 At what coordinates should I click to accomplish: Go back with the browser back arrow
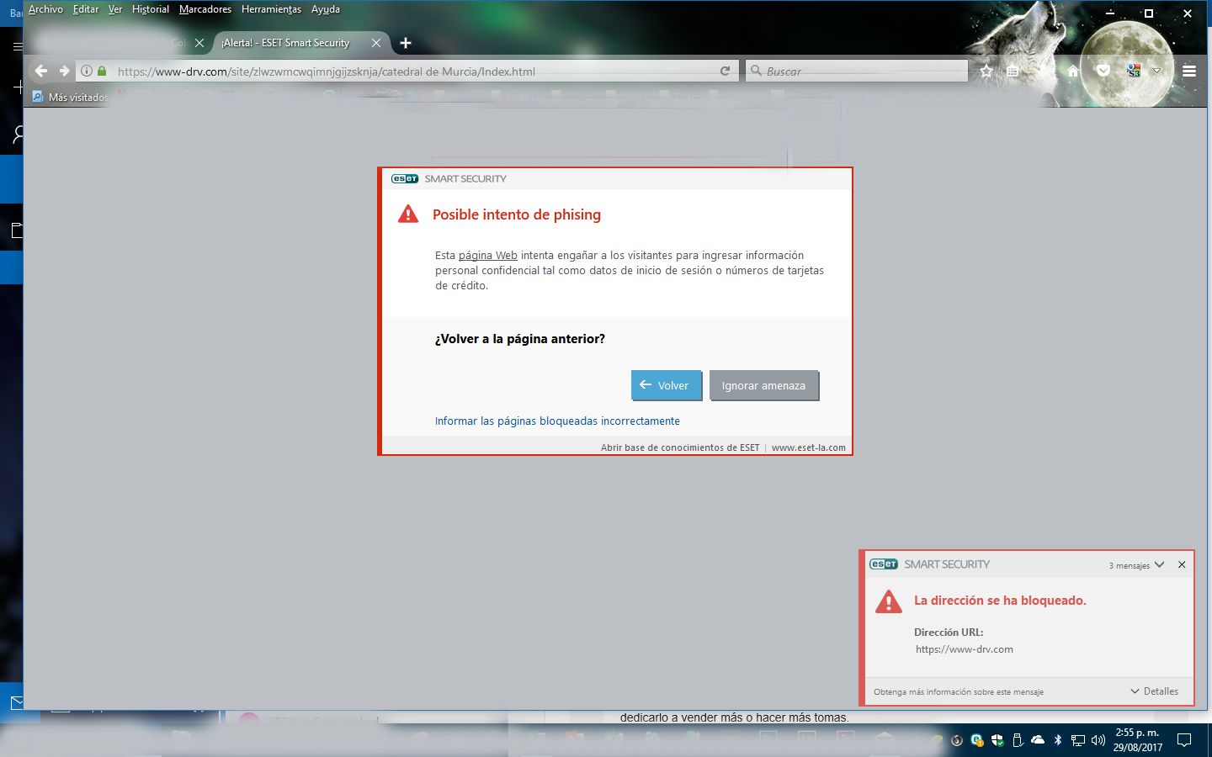pyautogui.click(x=41, y=71)
